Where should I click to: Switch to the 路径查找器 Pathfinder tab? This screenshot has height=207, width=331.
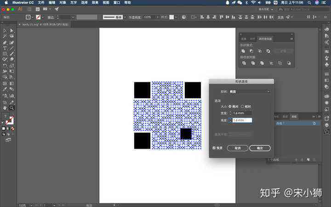265,39
